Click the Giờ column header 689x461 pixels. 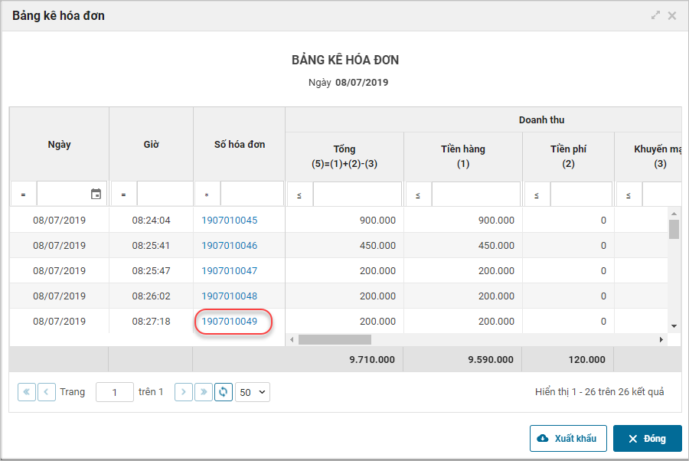(151, 144)
